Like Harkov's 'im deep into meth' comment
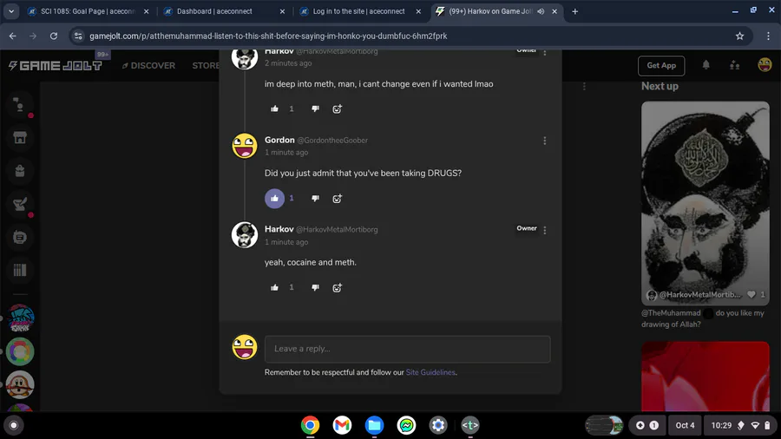Image resolution: width=781 pixels, height=439 pixels. pos(274,108)
